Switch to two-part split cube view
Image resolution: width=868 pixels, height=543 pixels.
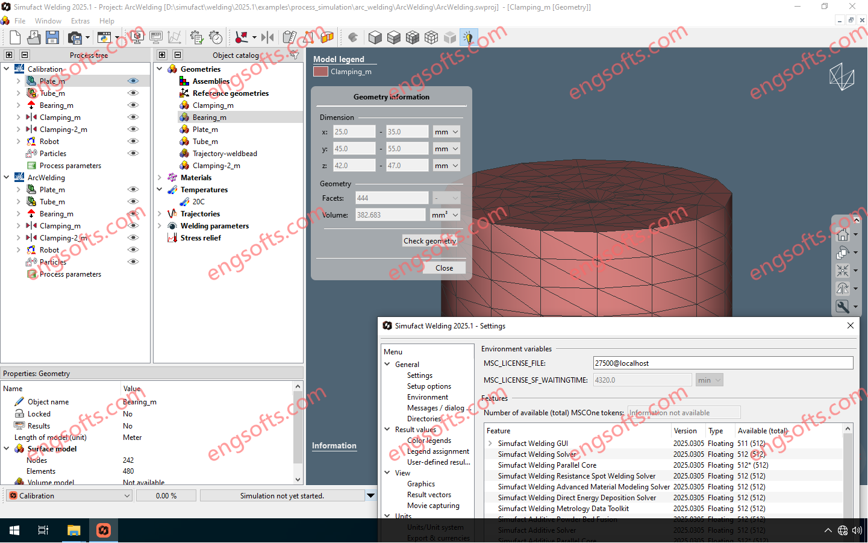coord(394,37)
